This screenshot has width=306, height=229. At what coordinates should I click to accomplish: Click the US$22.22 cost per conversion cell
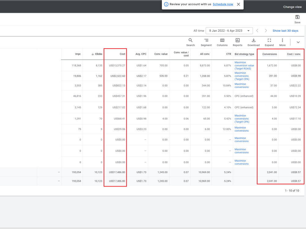point(295,85)
